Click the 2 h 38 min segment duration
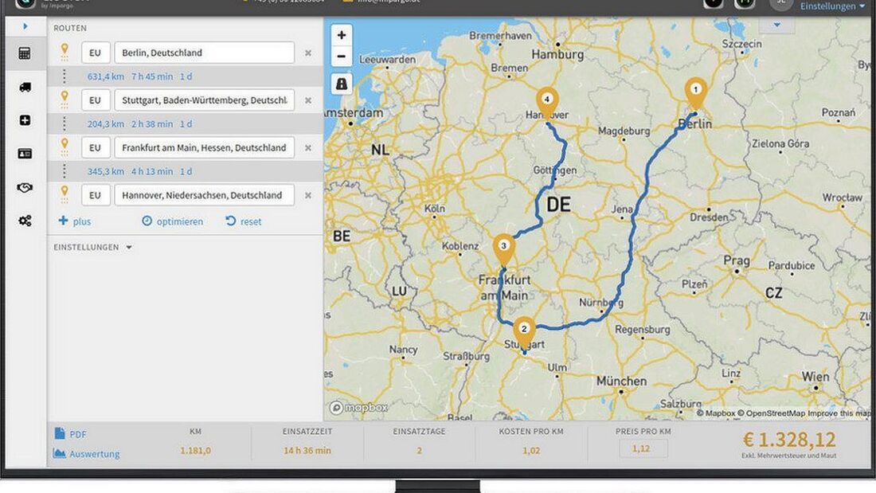Image resolution: width=876 pixels, height=493 pixels. click(x=152, y=124)
